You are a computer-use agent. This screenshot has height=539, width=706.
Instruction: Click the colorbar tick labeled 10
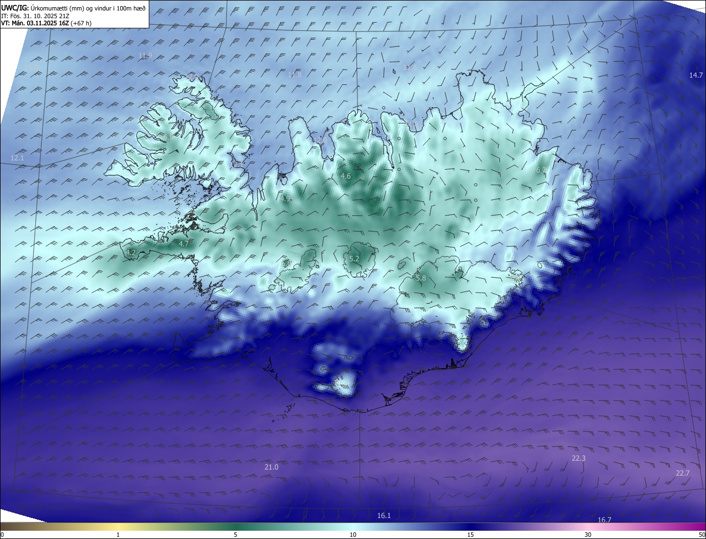(353, 535)
